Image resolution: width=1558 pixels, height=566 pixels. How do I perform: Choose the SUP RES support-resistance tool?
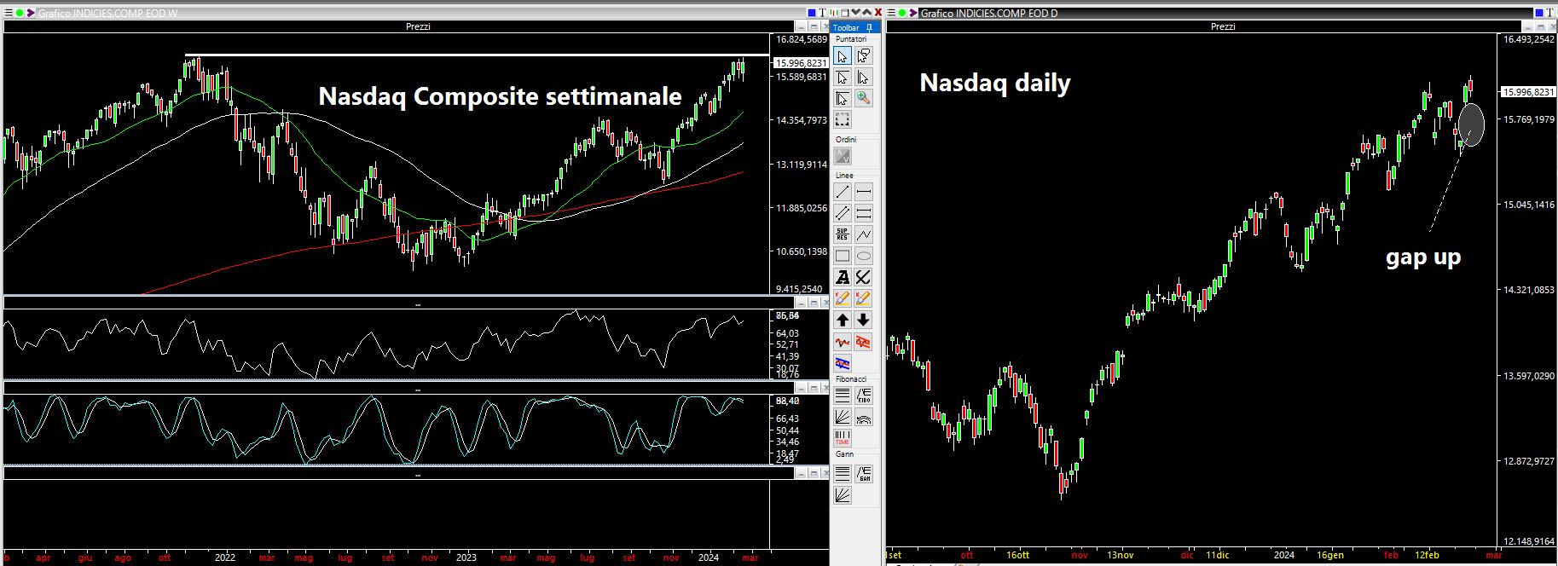point(843,234)
